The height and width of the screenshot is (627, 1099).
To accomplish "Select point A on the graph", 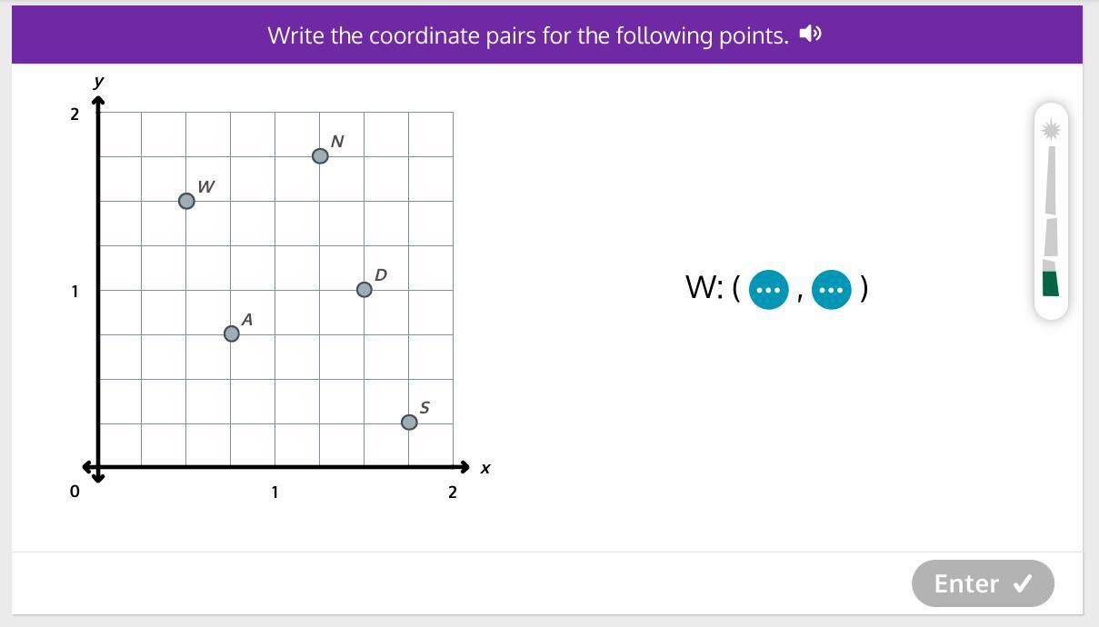I will point(232,333).
